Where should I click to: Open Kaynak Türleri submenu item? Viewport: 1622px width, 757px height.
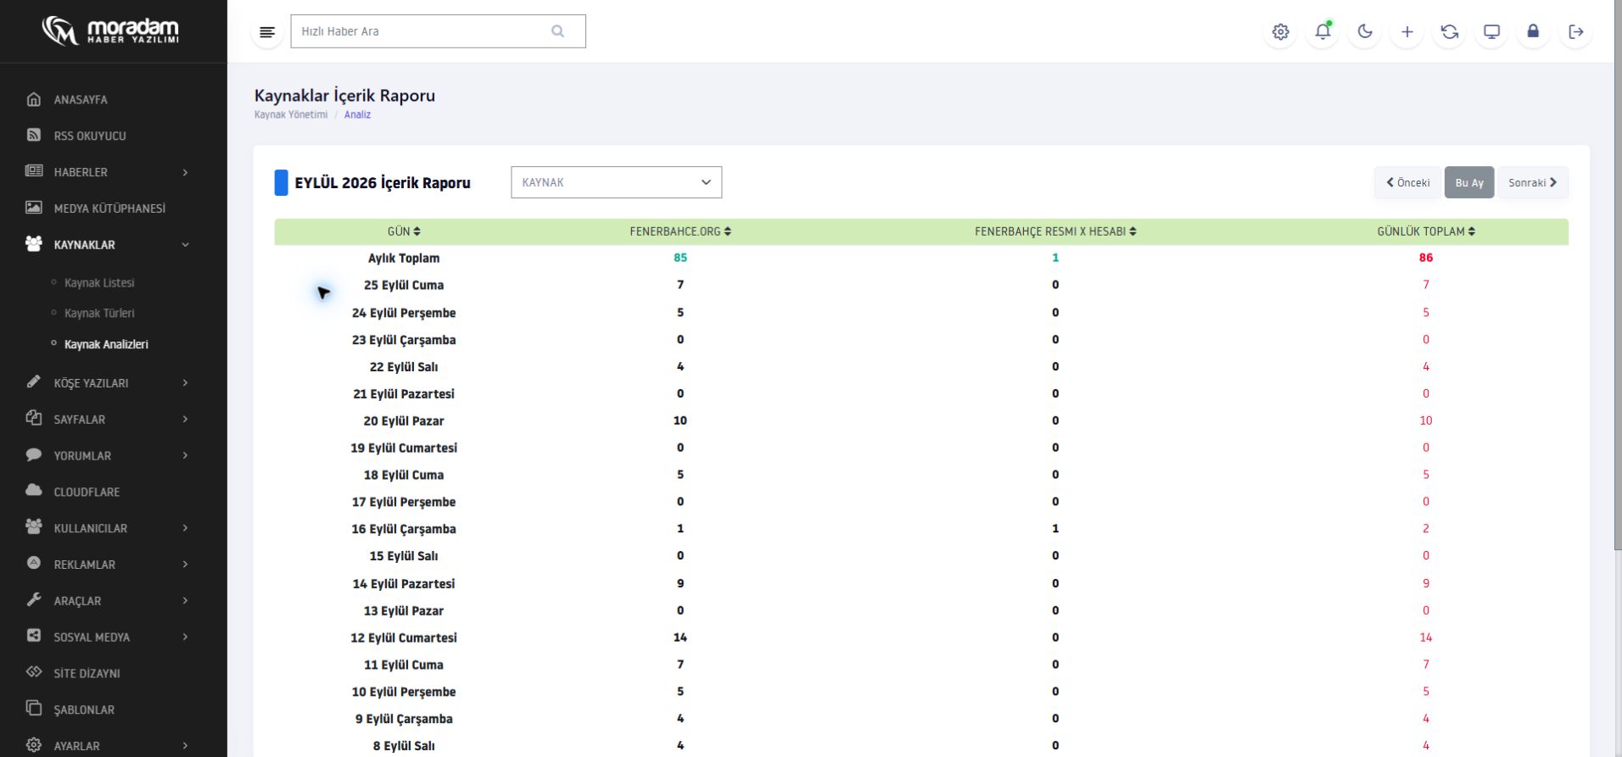[99, 314]
